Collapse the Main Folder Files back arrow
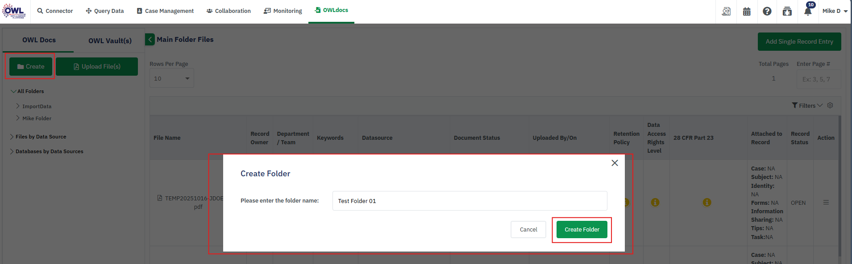 [150, 40]
